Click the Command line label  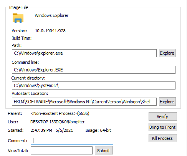coord(25,62)
